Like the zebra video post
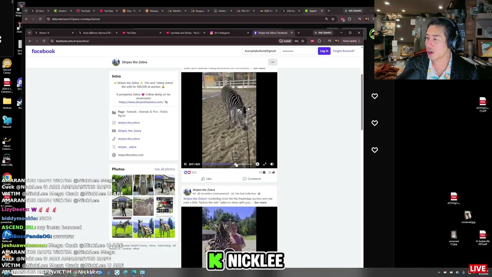The height and width of the screenshot is (277, 492). [206, 179]
